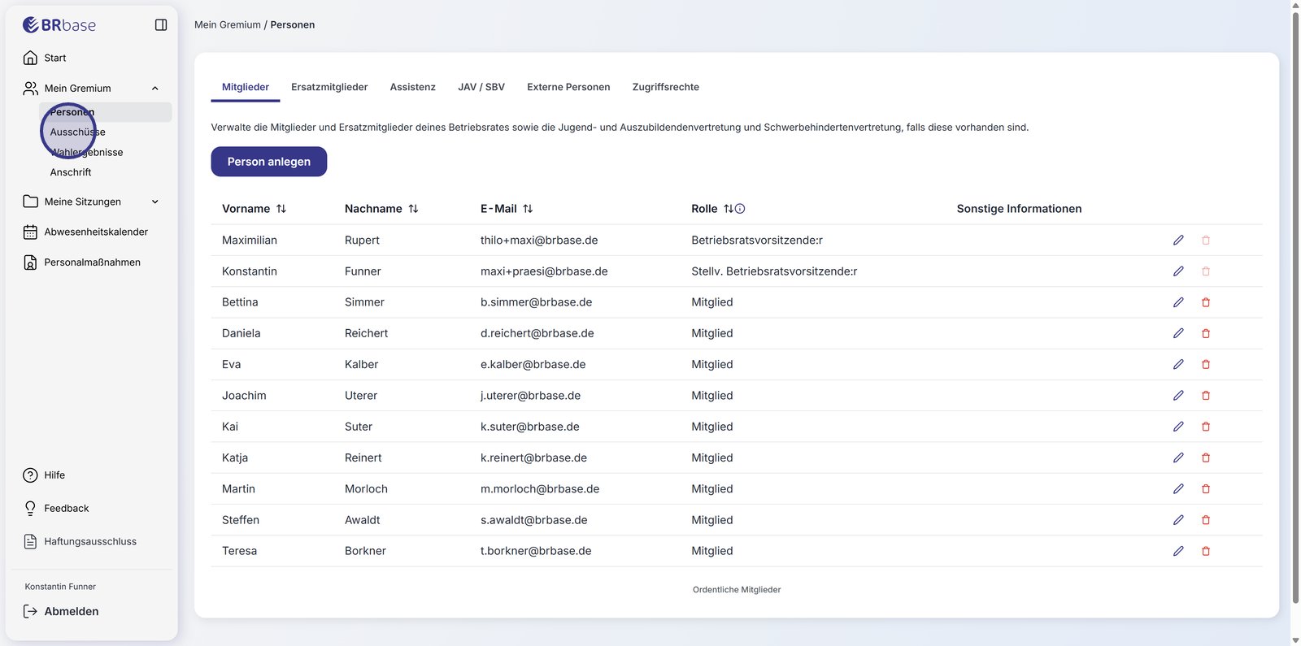Image resolution: width=1301 pixels, height=646 pixels.
Task: Click Mein Gremium in the breadcrumb
Action: click(228, 25)
